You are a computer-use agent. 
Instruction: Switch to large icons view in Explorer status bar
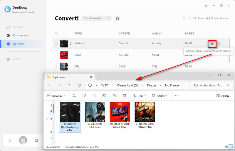[x=231, y=147]
